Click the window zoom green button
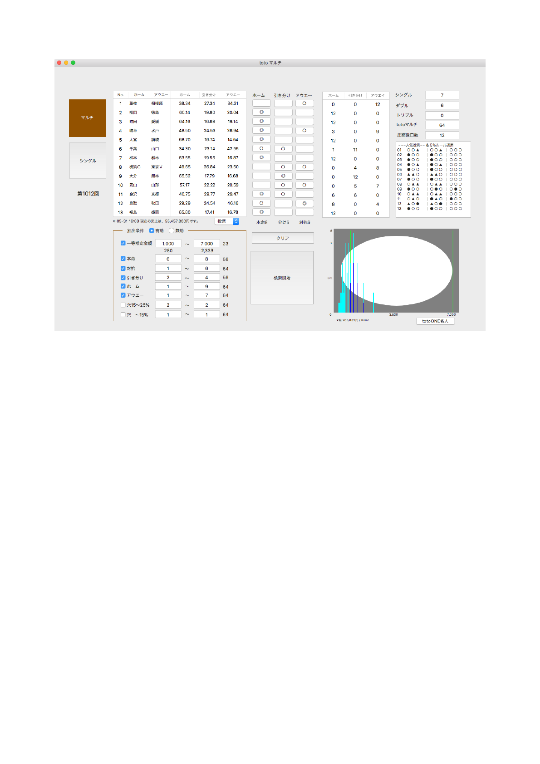540x764 pixels. point(73,63)
